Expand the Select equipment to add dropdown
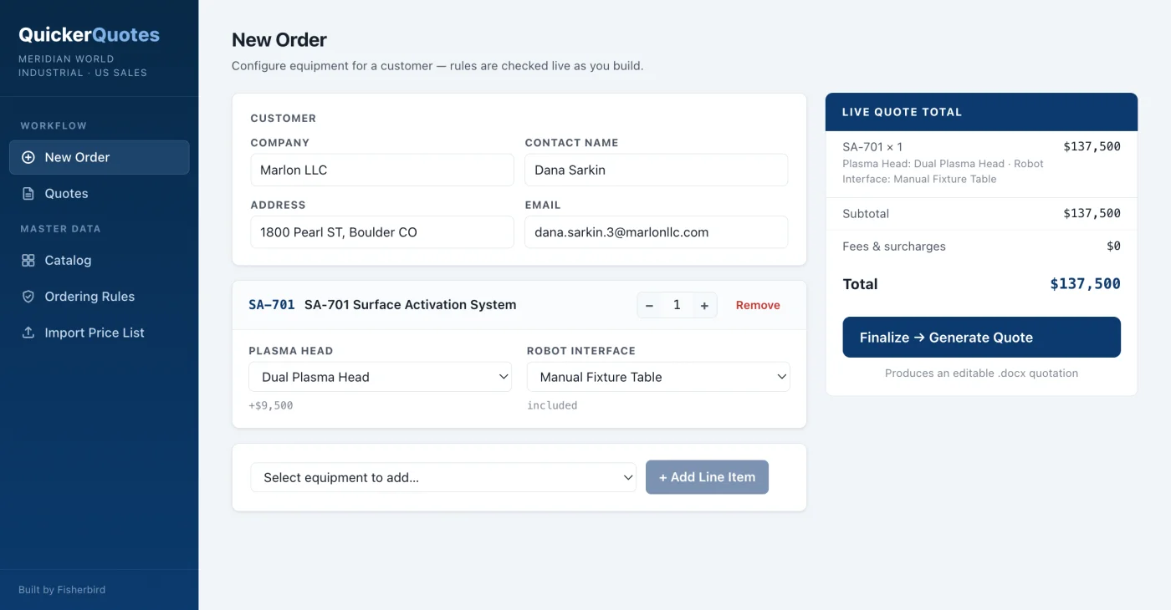The height and width of the screenshot is (610, 1171). [x=443, y=477]
